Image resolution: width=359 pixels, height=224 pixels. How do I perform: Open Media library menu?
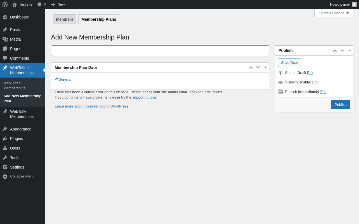click(x=15, y=39)
